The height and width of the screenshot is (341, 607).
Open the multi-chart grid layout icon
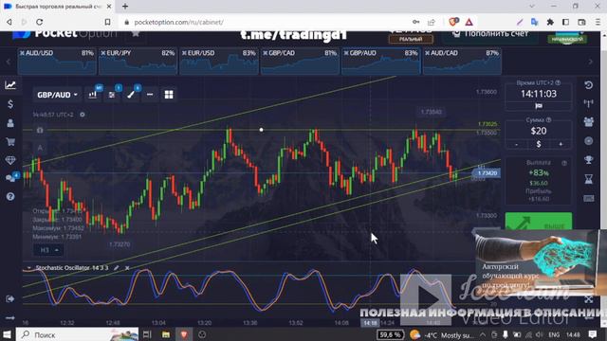(x=169, y=95)
